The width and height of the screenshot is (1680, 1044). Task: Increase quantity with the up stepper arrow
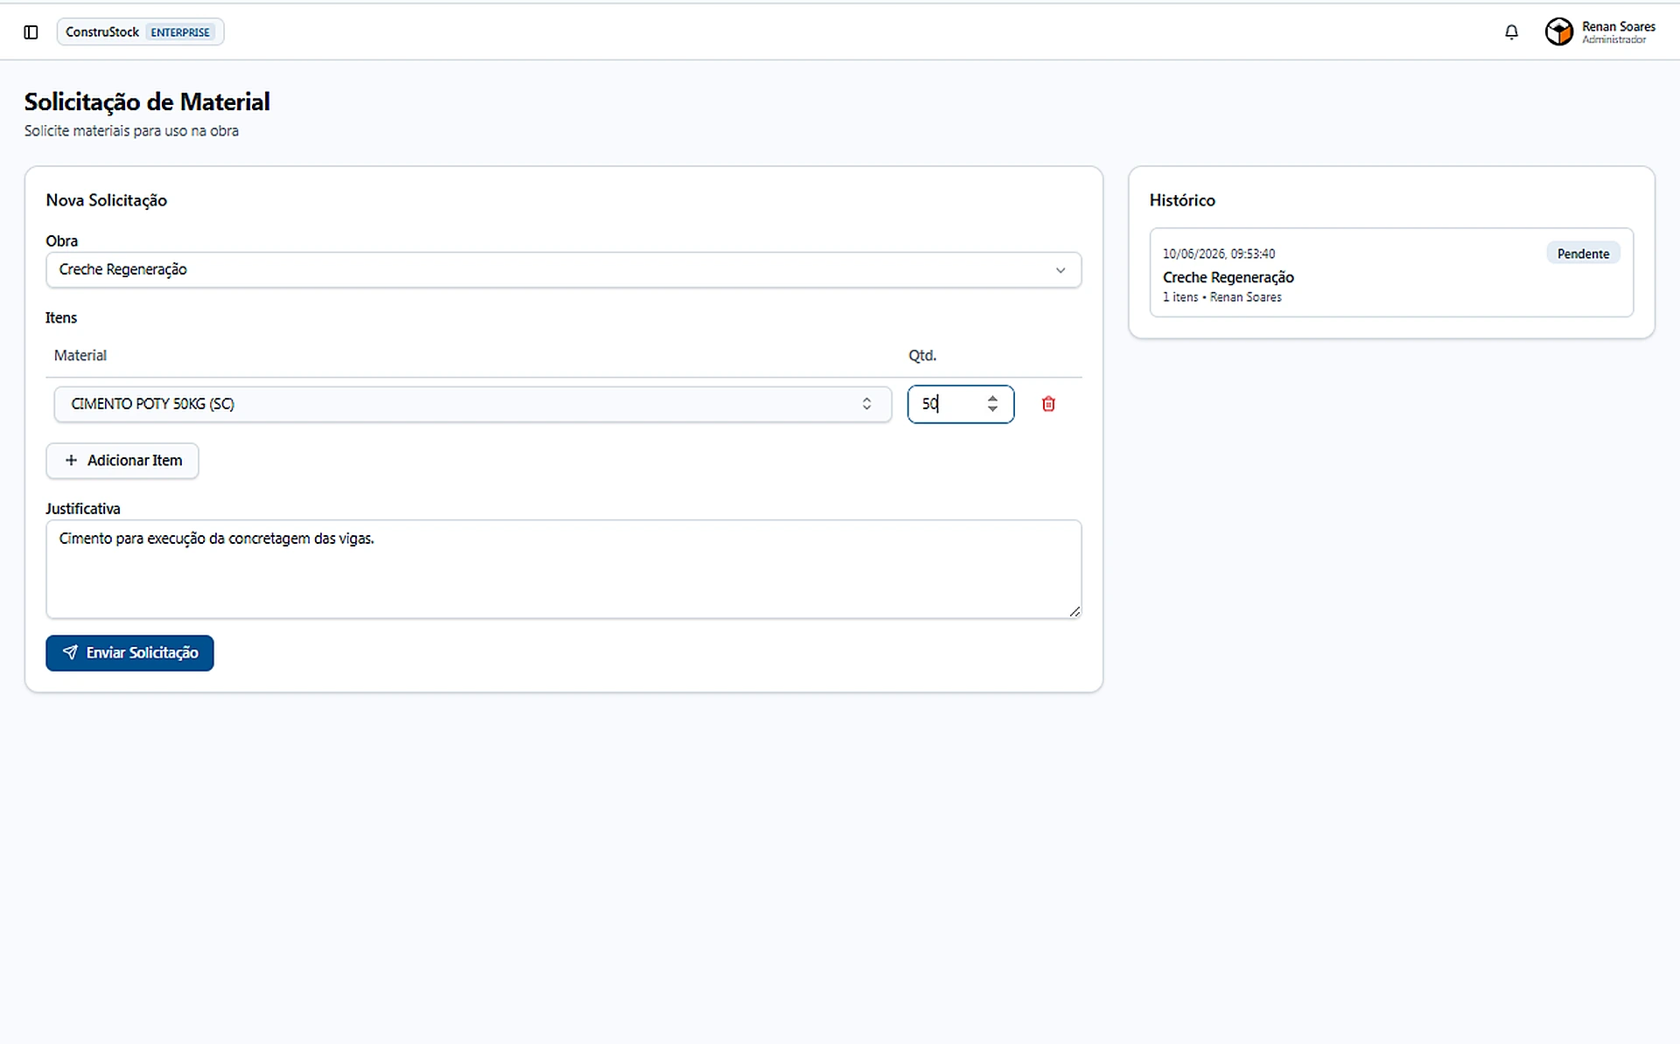click(992, 399)
